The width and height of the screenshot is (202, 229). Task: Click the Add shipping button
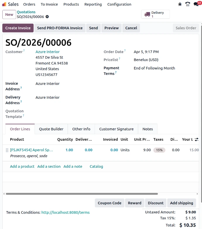coord(182,203)
